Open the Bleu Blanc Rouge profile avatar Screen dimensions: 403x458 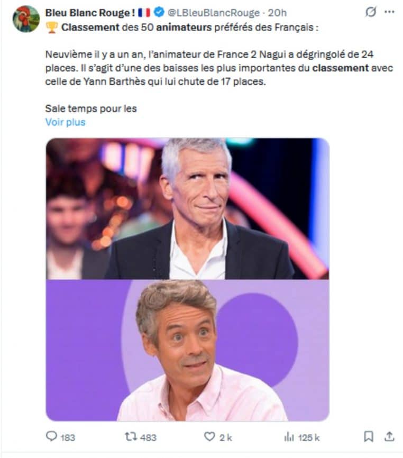(26, 19)
